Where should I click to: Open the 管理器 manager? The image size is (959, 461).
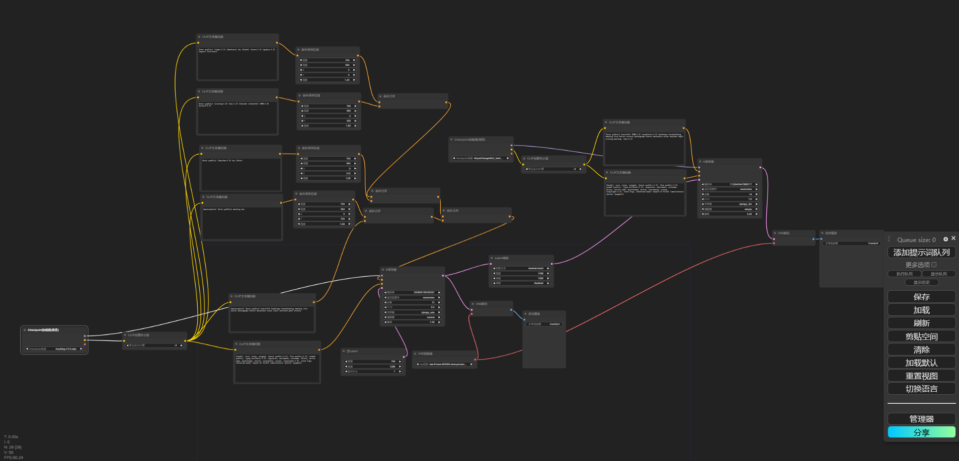921,419
